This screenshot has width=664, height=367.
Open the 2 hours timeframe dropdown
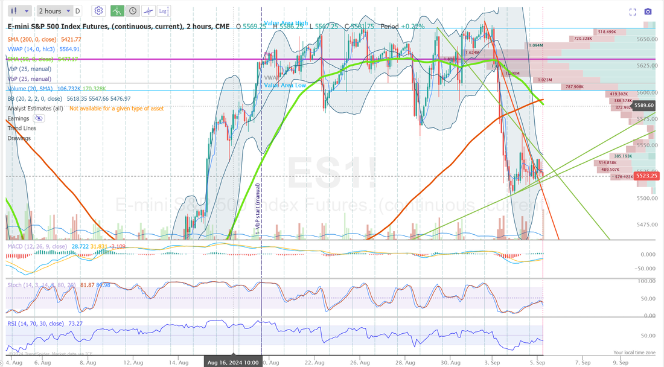tap(54, 11)
